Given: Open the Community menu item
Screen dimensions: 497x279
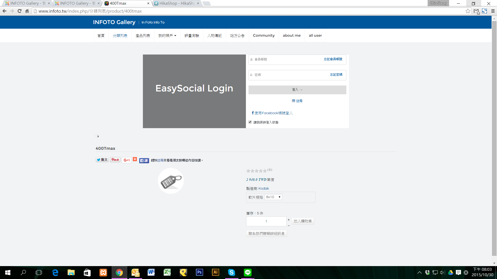Looking at the screenshot, I should click(x=264, y=35).
